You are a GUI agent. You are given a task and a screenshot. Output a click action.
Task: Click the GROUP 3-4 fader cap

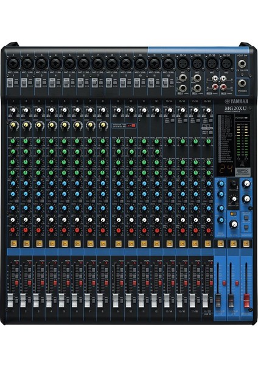coord(231,301)
